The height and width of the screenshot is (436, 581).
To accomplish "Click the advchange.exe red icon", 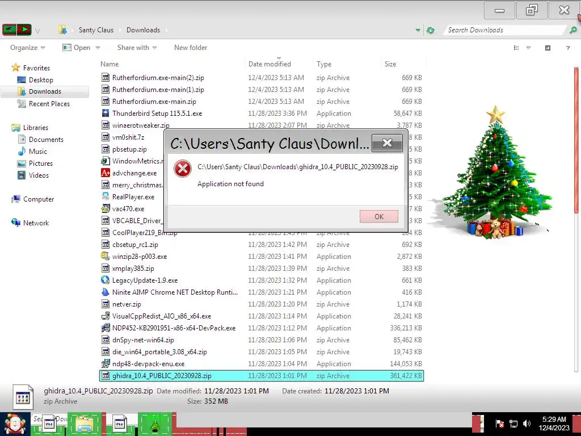I will pyautogui.click(x=106, y=173).
